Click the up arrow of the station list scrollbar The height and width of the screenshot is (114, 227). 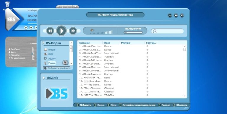coord(184,46)
